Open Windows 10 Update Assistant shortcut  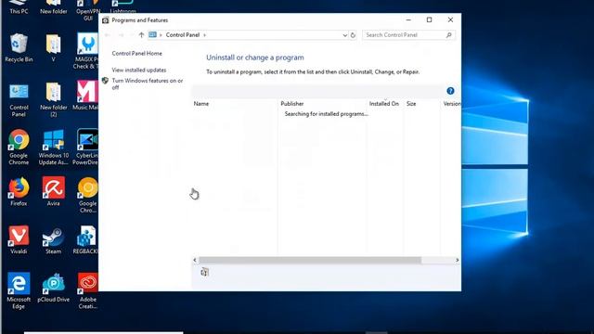[54, 147]
